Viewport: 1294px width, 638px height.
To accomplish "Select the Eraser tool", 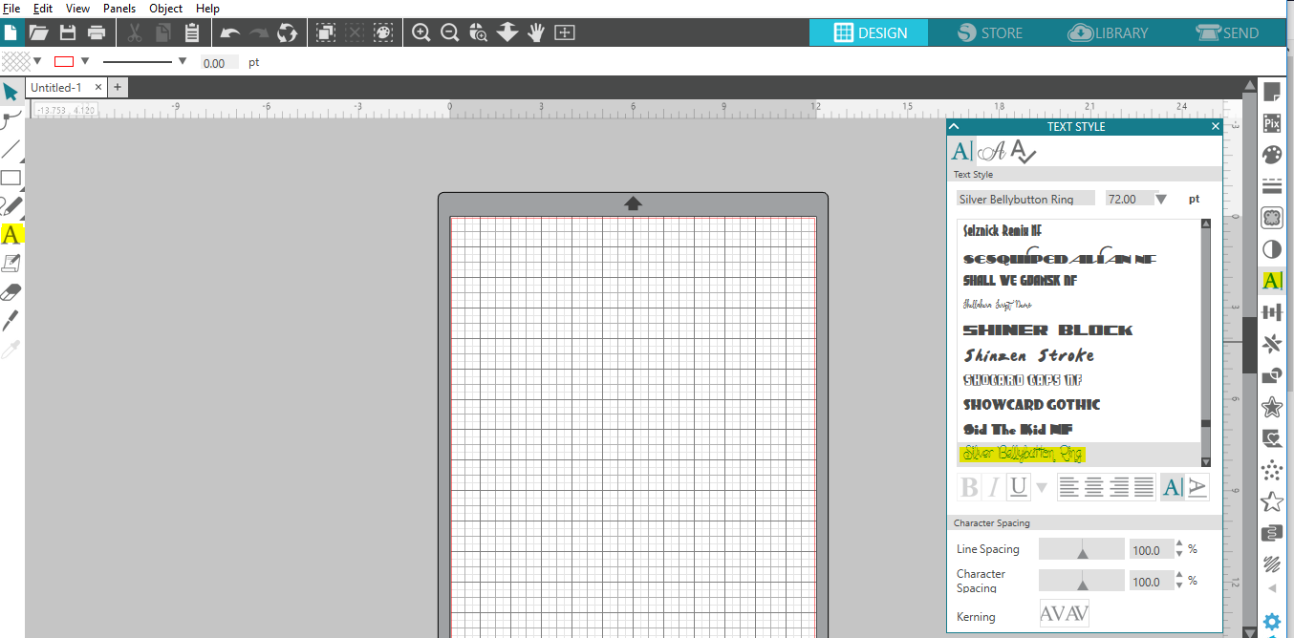I will [x=11, y=291].
